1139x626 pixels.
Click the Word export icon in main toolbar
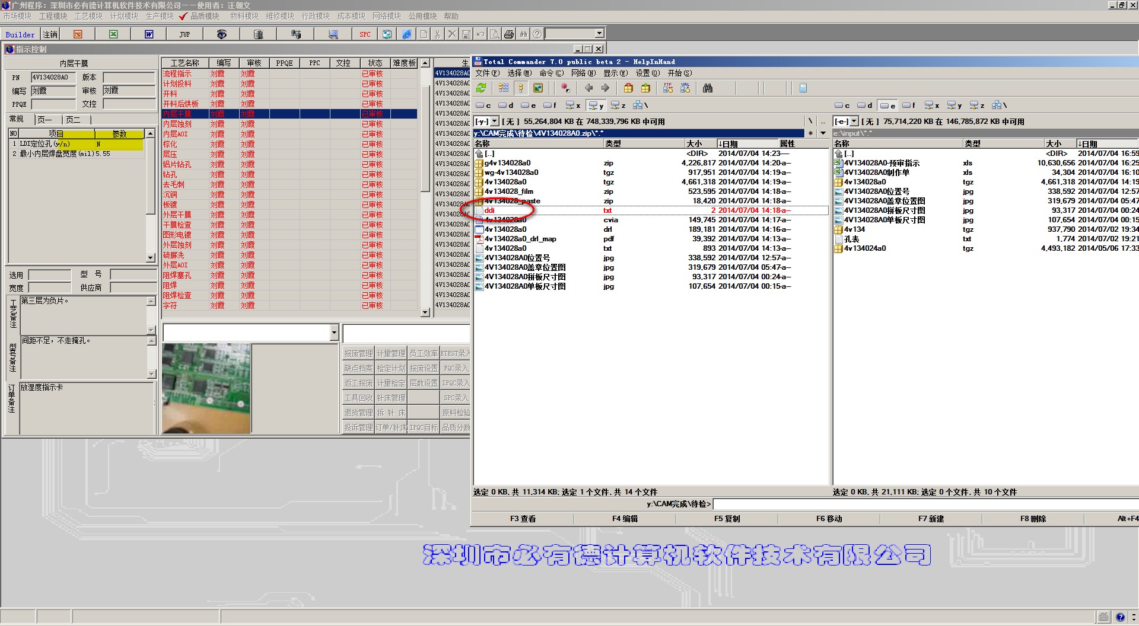[149, 34]
